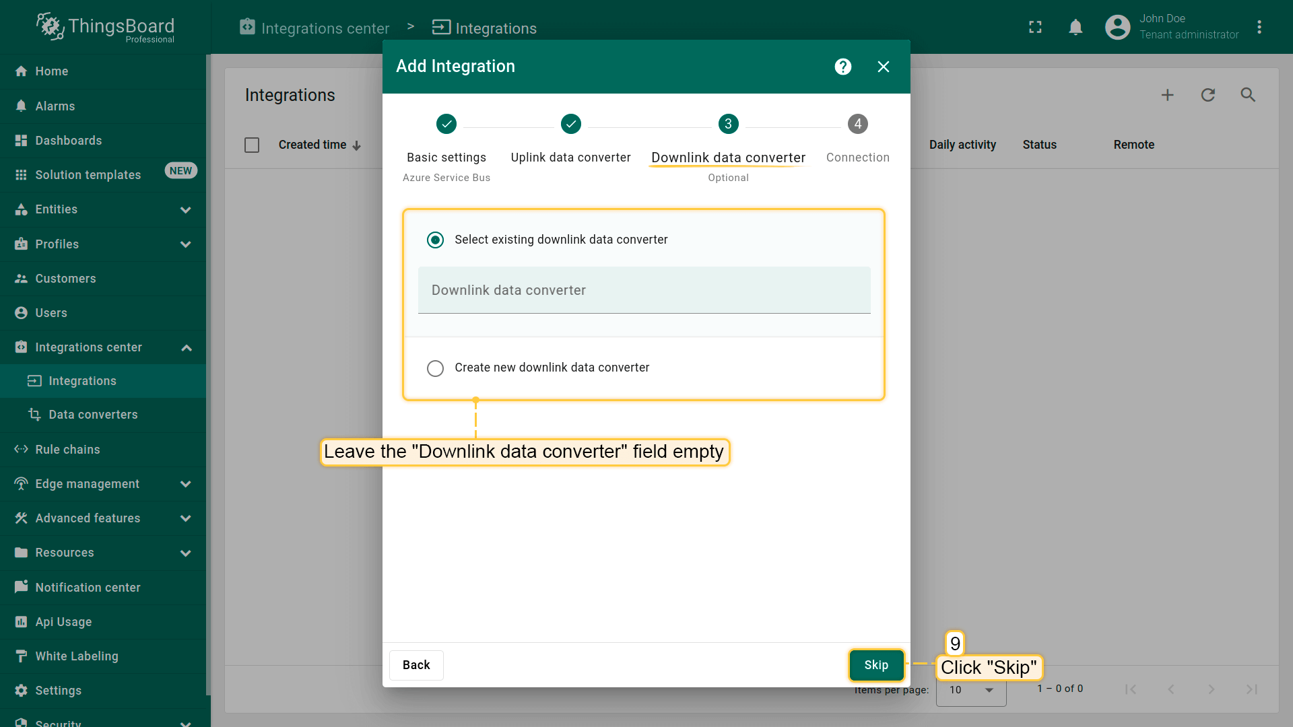Choose Create new downlink data converter
This screenshot has width=1293, height=727.
click(435, 368)
